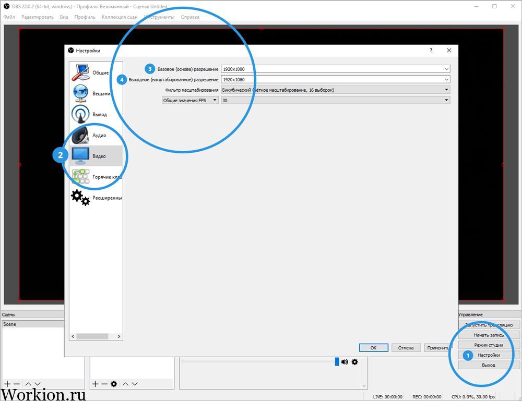Viewport: 522px width, 401px height.
Task: Move scene down with the arrow icon
Action: tap(37, 384)
